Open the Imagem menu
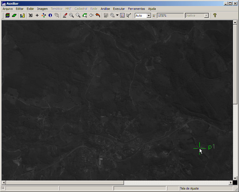This screenshot has width=239, height=192. [42, 9]
